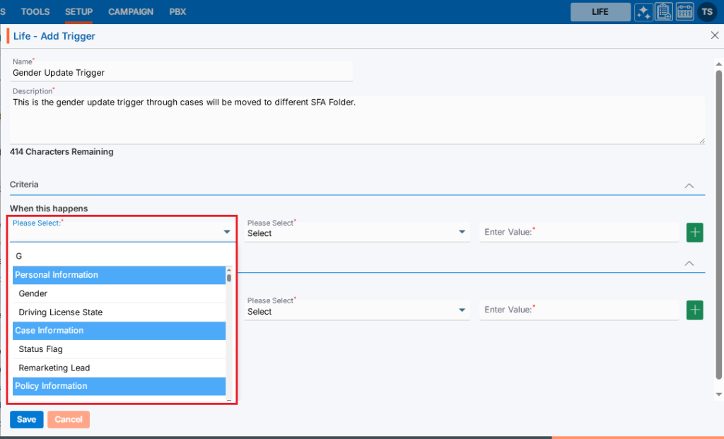Click the Save button

click(26, 419)
